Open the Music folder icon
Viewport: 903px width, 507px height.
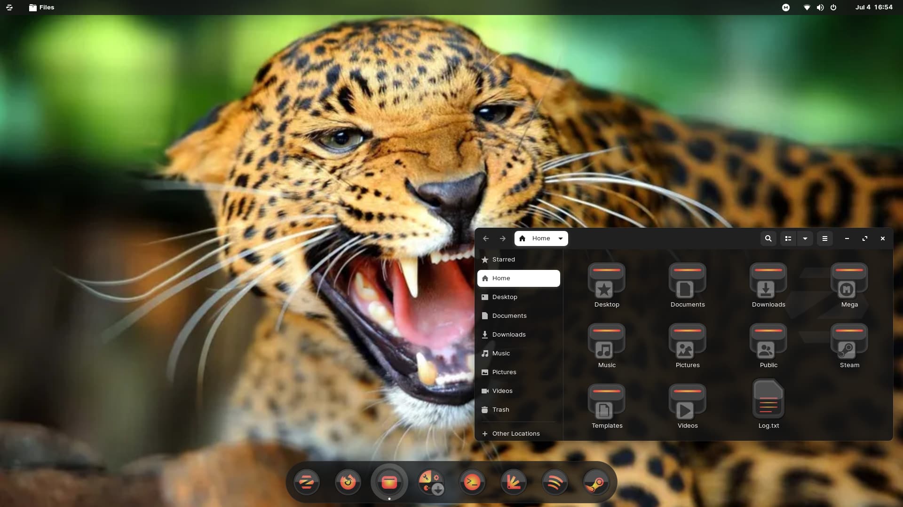pyautogui.click(x=607, y=341)
